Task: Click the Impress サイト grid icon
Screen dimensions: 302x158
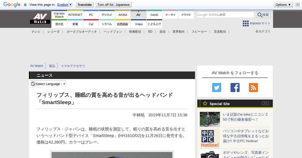Action: click(x=246, y=23)
